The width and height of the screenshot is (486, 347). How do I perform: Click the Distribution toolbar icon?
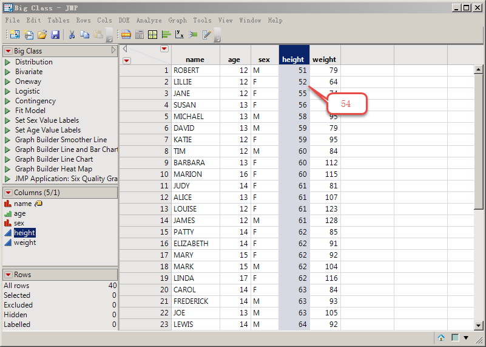point(166,35)
